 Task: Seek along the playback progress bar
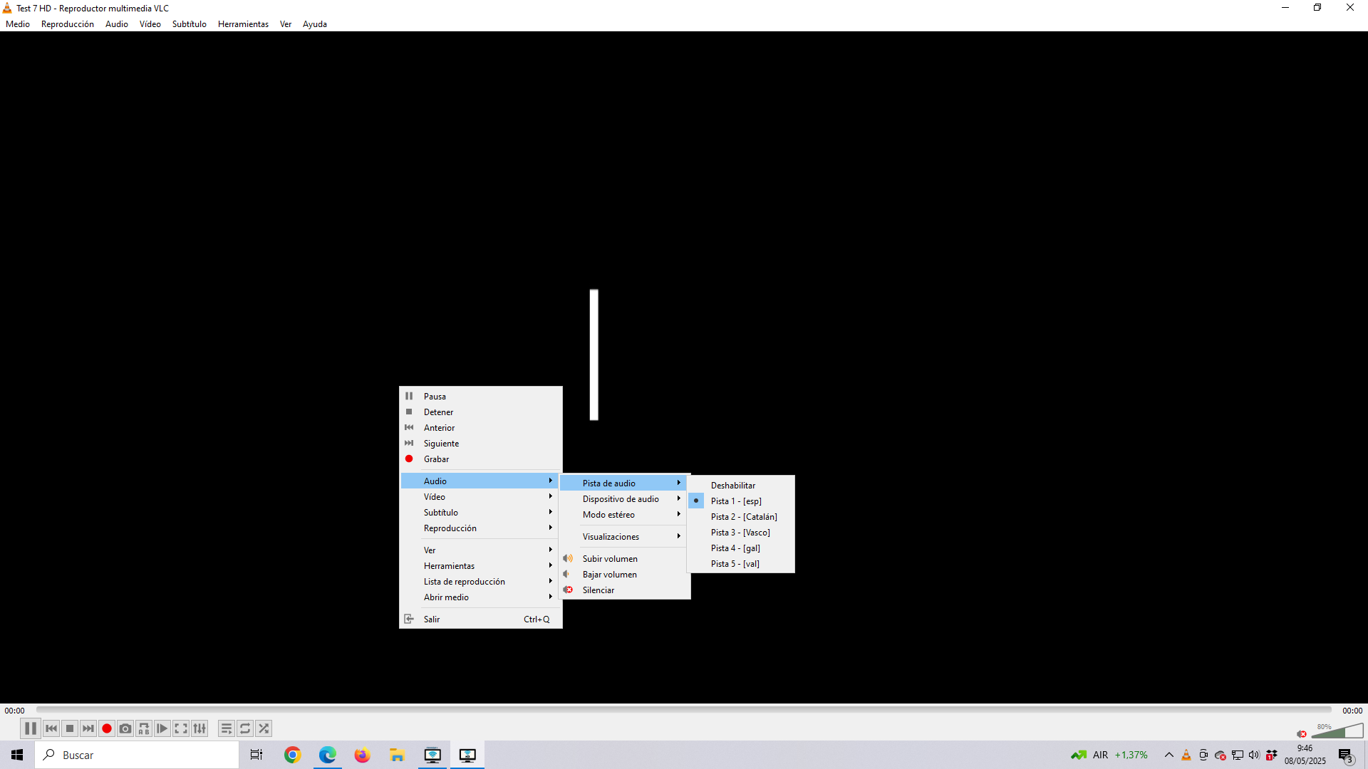tap(684, 710)
